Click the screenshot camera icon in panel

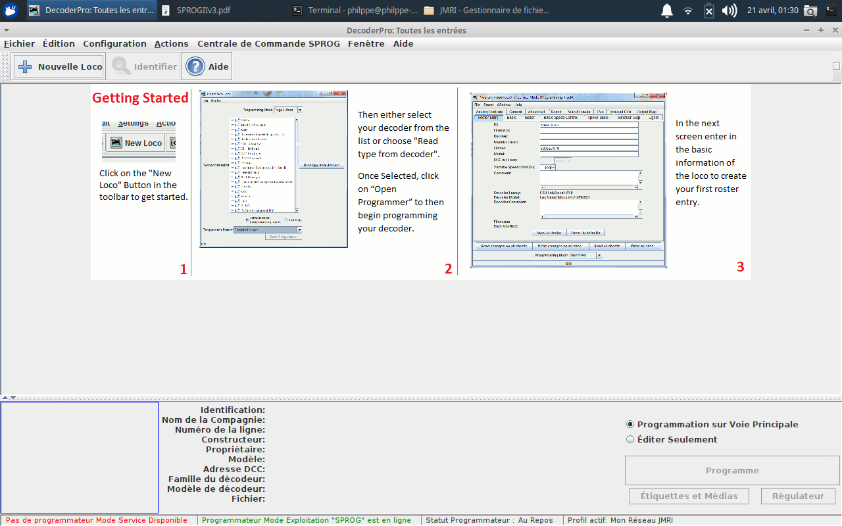810,11
